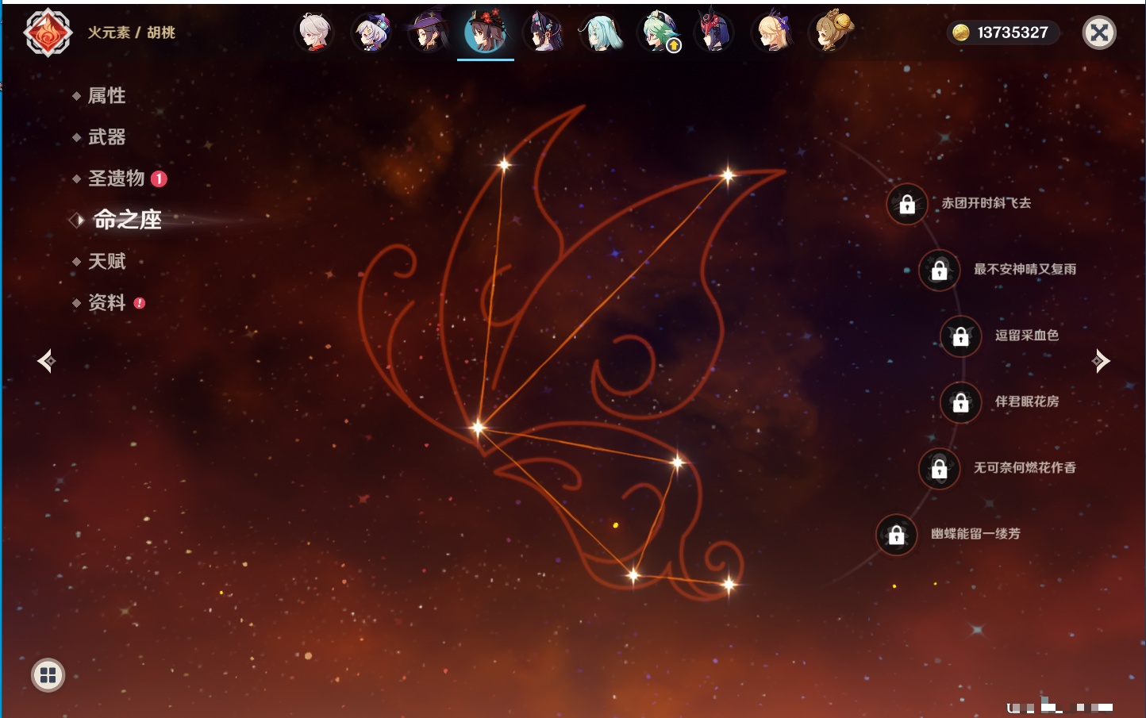Screen dimensions: 1146x718
Task: Click the 火元素 / 胡桃 title text
Action: click(131, 33)
